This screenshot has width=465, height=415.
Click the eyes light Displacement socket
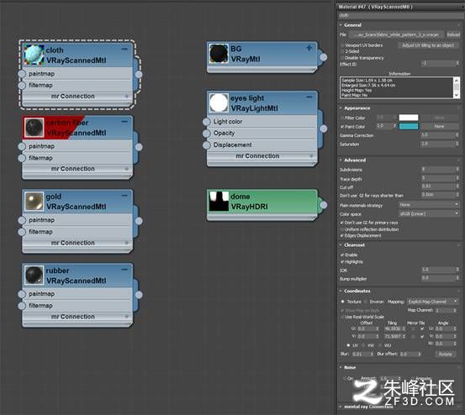pyautogui.click(x=206, y=145)
